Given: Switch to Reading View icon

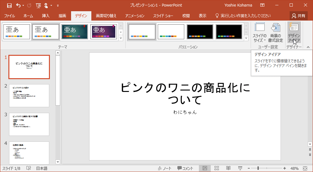Looking at the screenshot, I should click(x=228, y=168).
